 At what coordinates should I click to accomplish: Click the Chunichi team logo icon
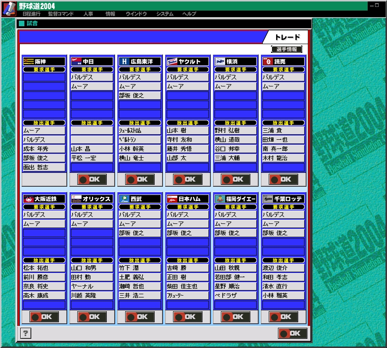pyautogui.click(x=76, y=62)
